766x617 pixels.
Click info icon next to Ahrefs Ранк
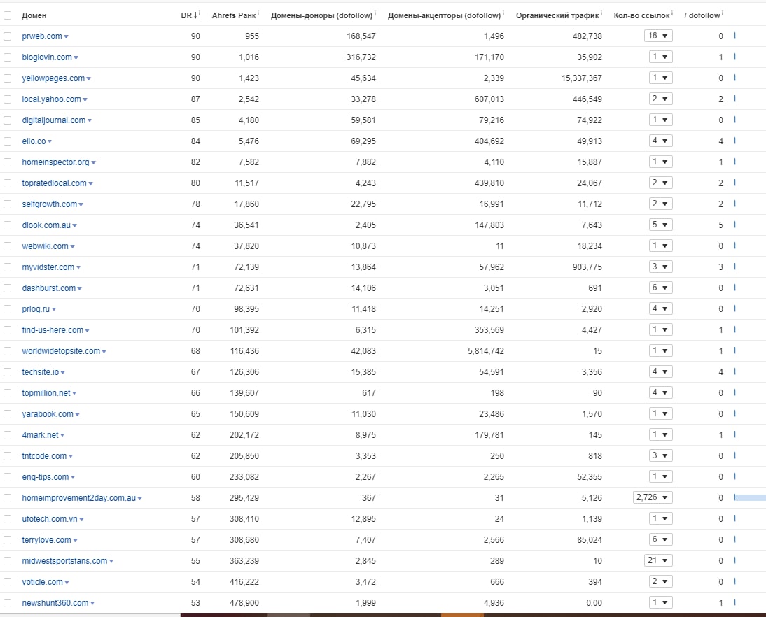click(258, 13)
